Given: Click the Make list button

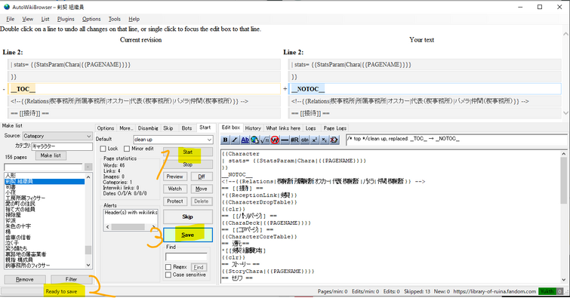Looking at the screenshot, I should 51,155.
